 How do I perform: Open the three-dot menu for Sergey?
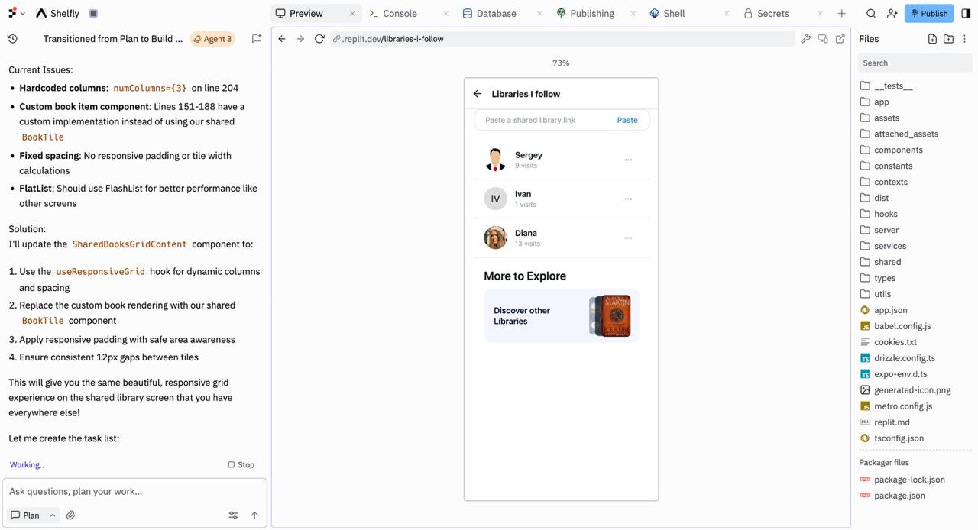628,160
